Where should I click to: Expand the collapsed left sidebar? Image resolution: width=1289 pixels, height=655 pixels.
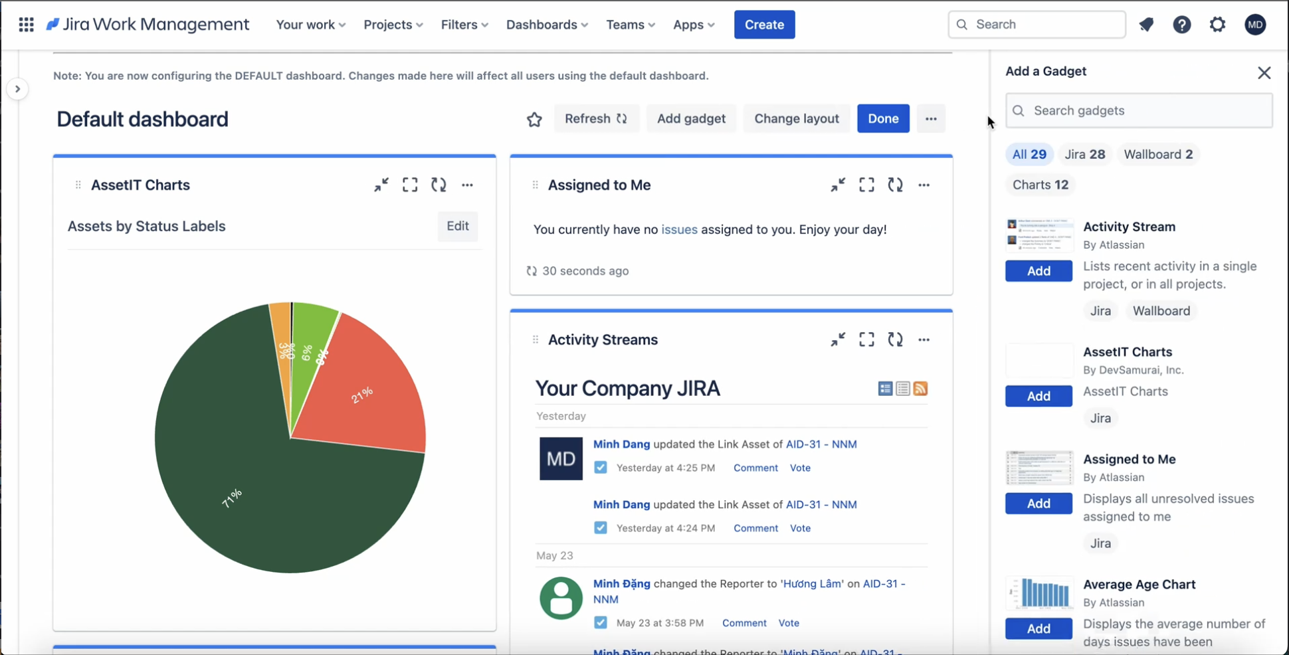(18, 89)
